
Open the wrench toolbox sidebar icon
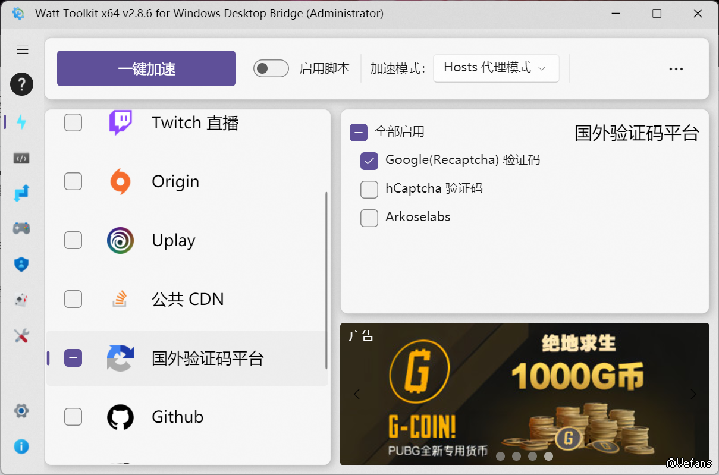pos(21,335)
